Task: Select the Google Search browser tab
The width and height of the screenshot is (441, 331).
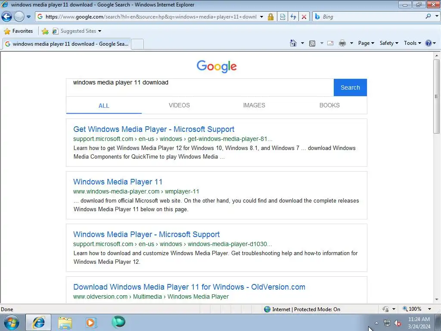Action: point(66,44)
